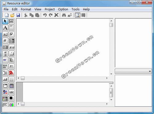The width and height of the screenshot is (154, 114).
Task: Click the lower pane horizontal scroll right arrow
Action: 107,104
